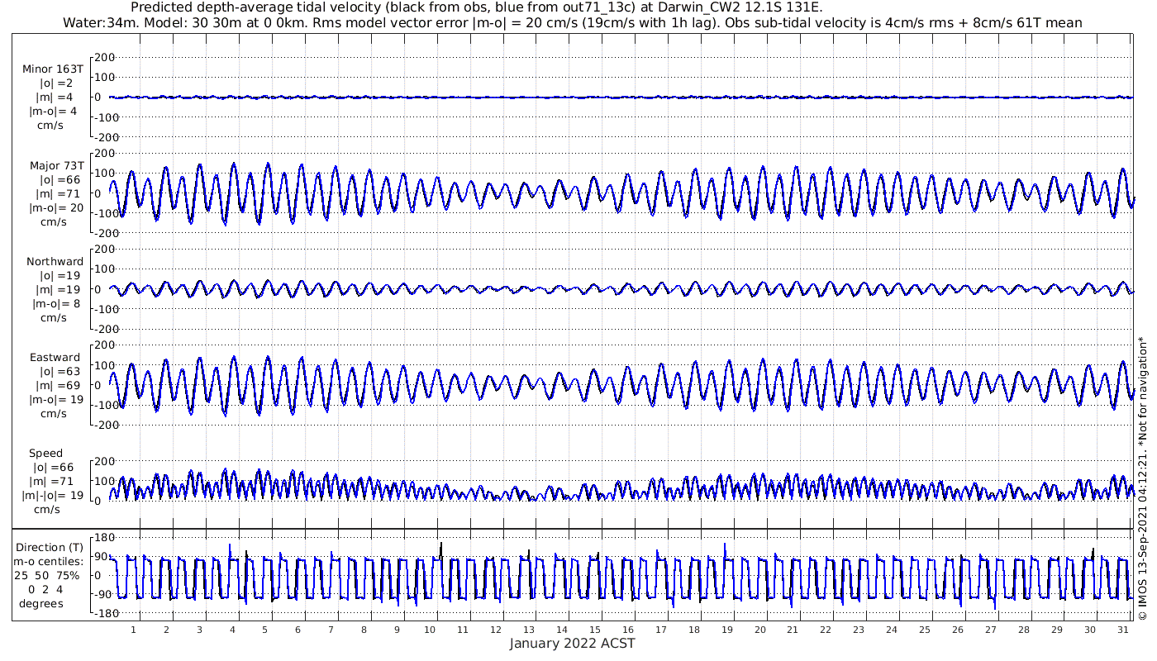The image size is (1157, 661).
Task: Click the 'Water:34m. Model: 30 30m' subtitle line
Action: 572,22
